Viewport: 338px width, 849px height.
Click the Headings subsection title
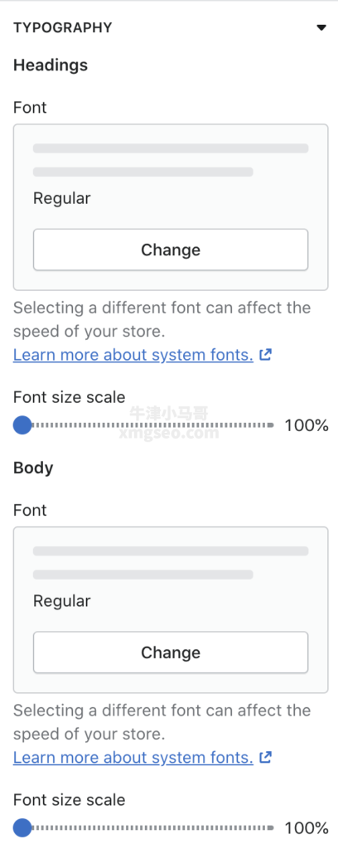[51, 65]
